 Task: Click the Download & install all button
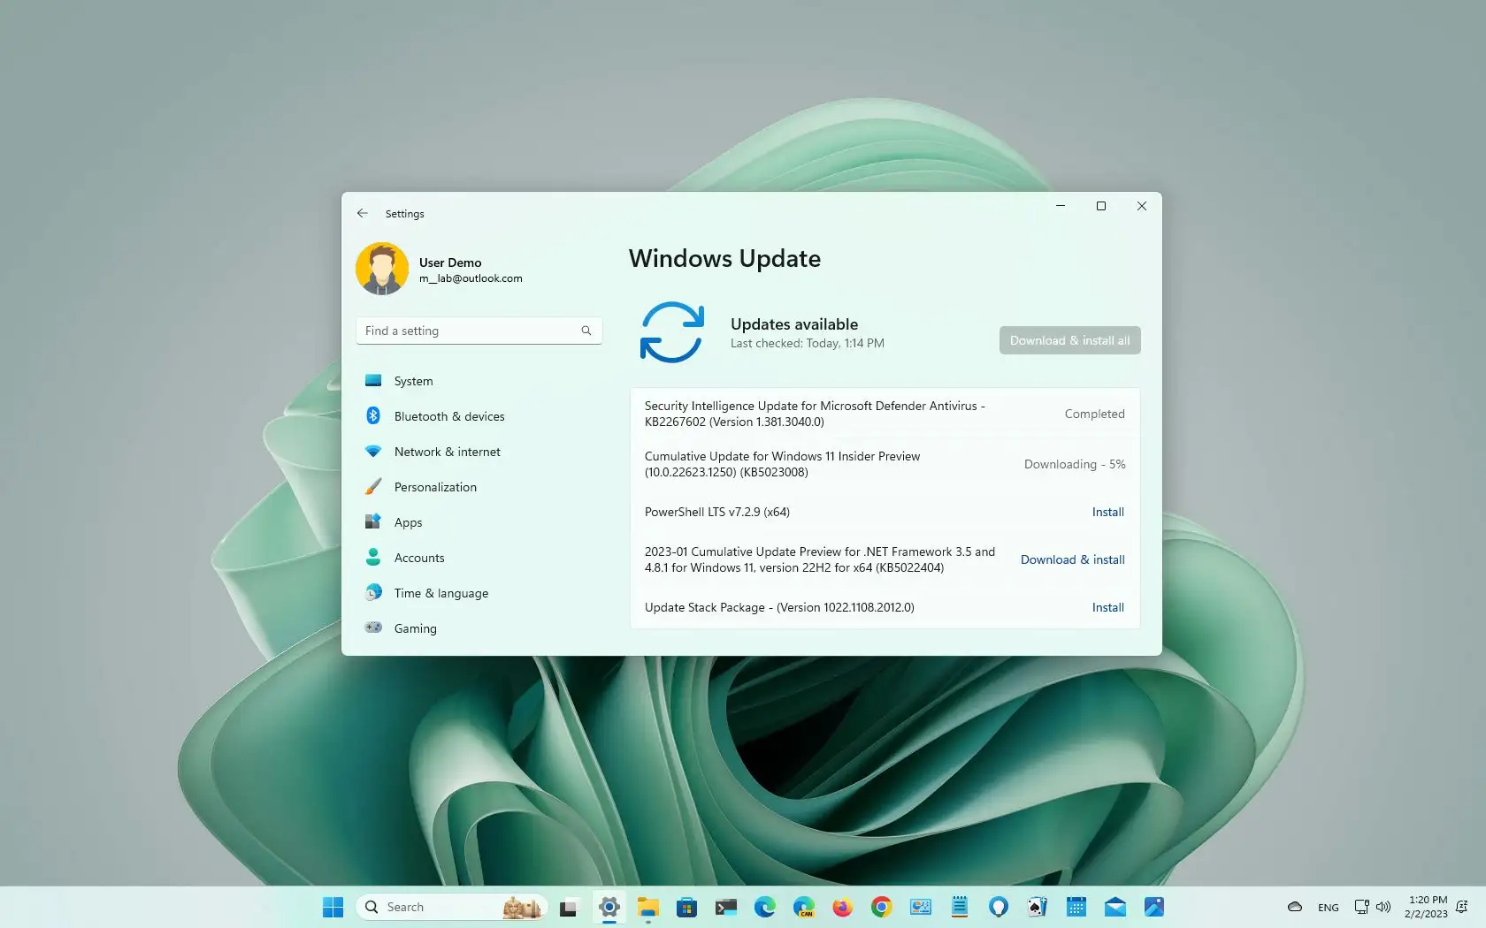tap(1069, 340)
